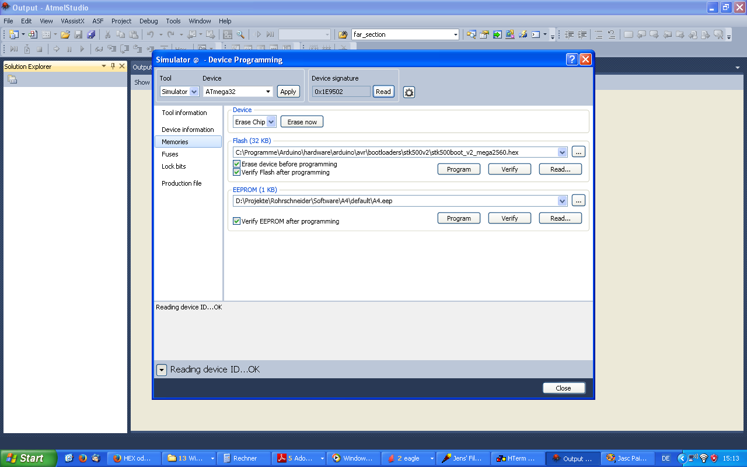The image size is (747, 467).
Task: Open the Project menu
Action: pos(121,20)
